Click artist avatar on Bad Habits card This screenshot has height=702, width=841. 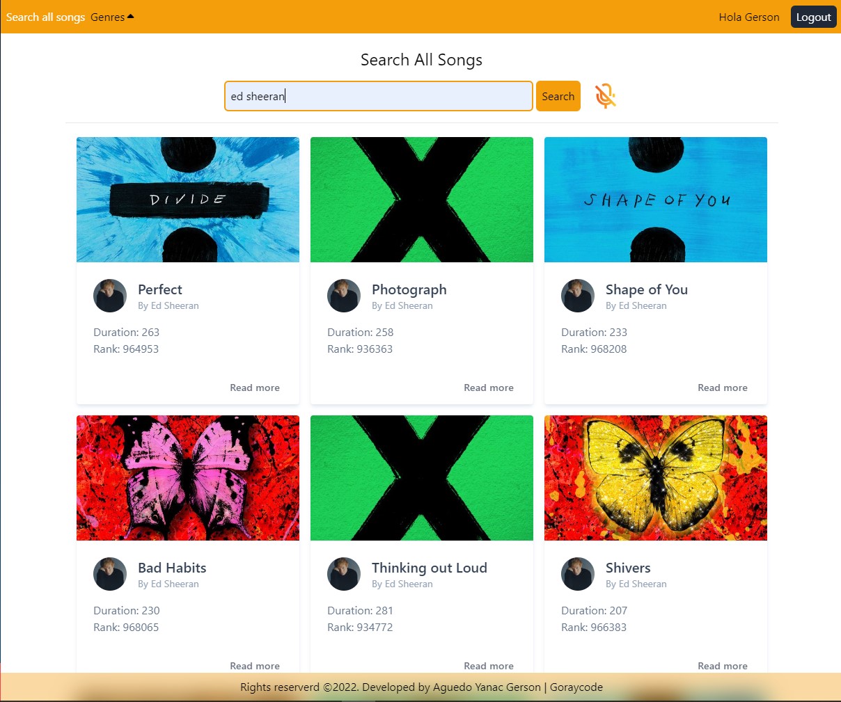110,574
